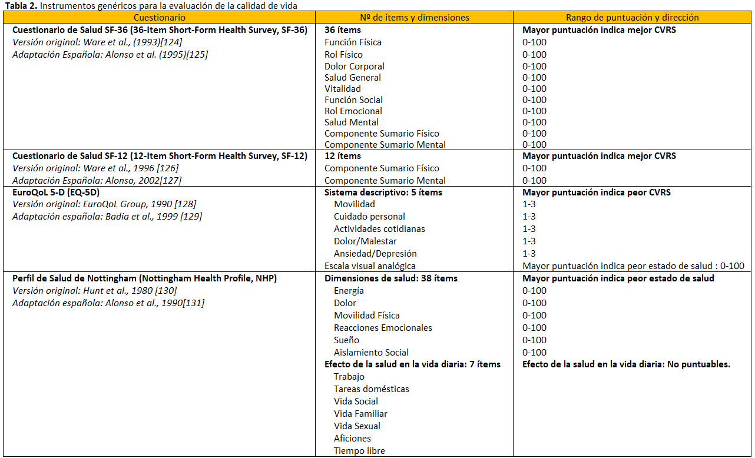The width and height of the screenshot is (755, 458).
Task: Select the Cuestionario de Salud SF-12 title
Action: (x=160, y=156)
